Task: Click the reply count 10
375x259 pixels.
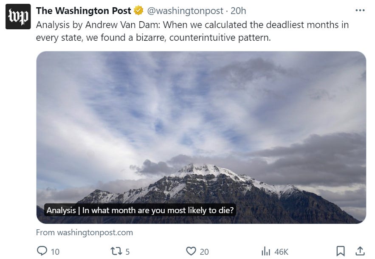Action: coord(55,252)
